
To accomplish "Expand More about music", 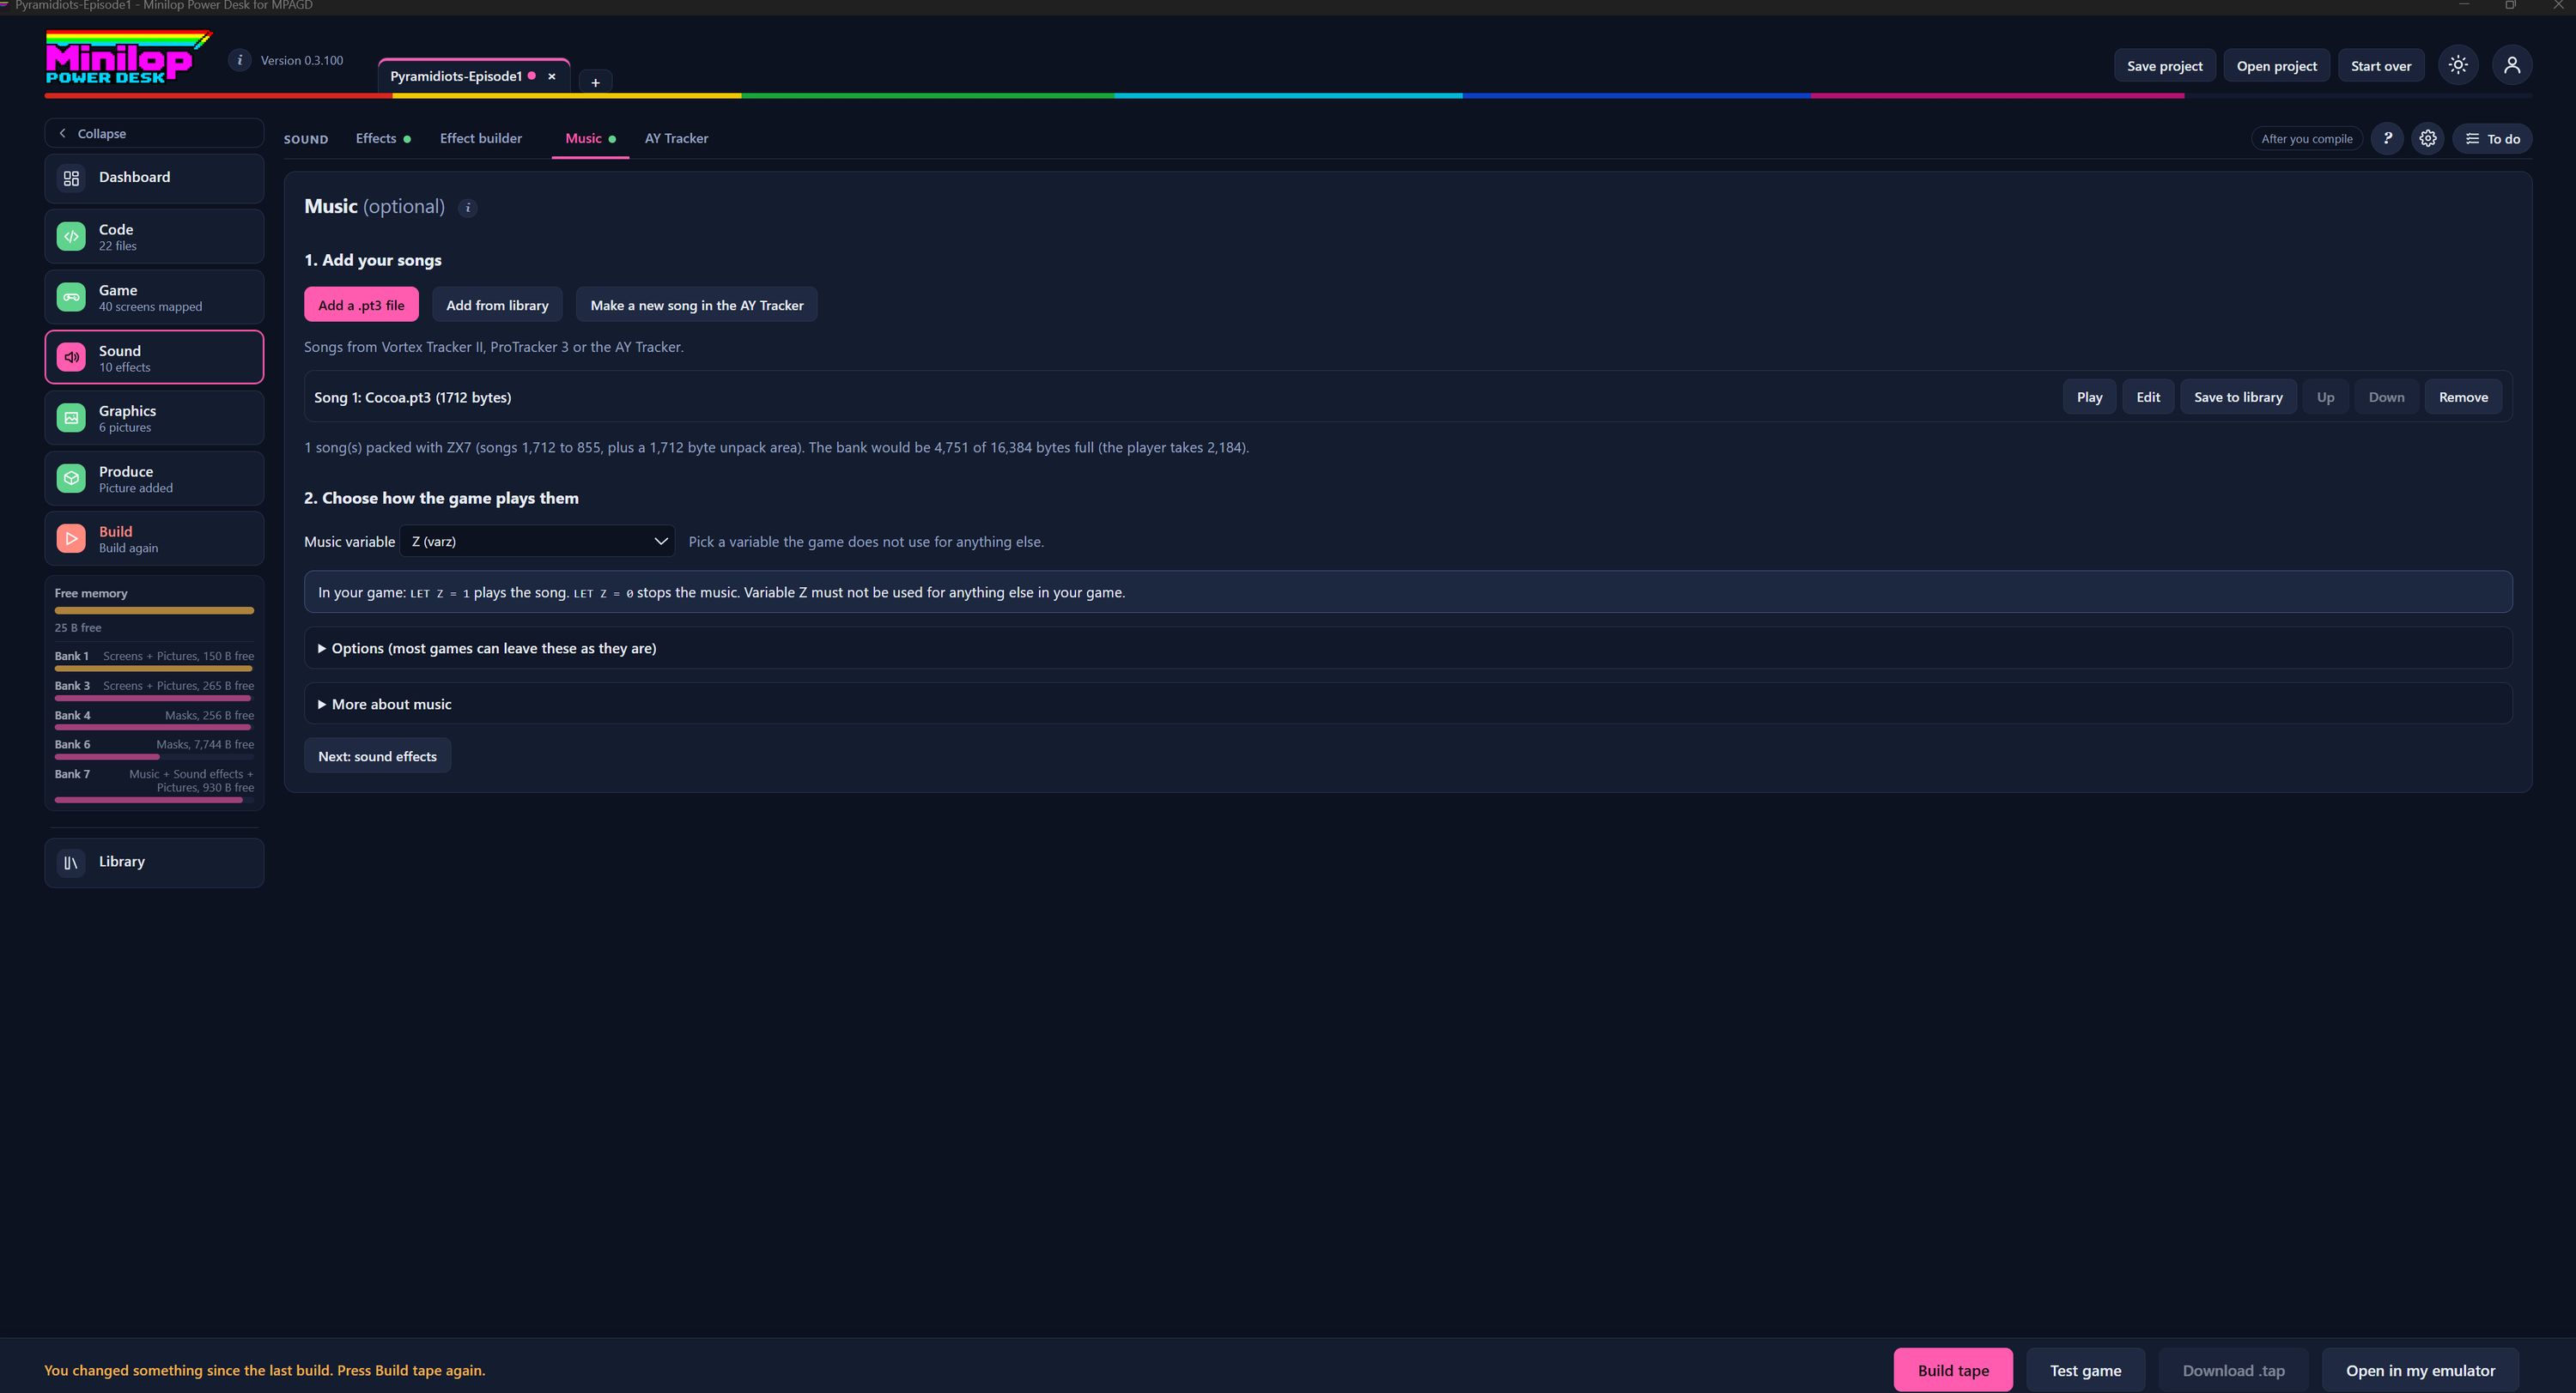I will click(x=1408, y=705).
